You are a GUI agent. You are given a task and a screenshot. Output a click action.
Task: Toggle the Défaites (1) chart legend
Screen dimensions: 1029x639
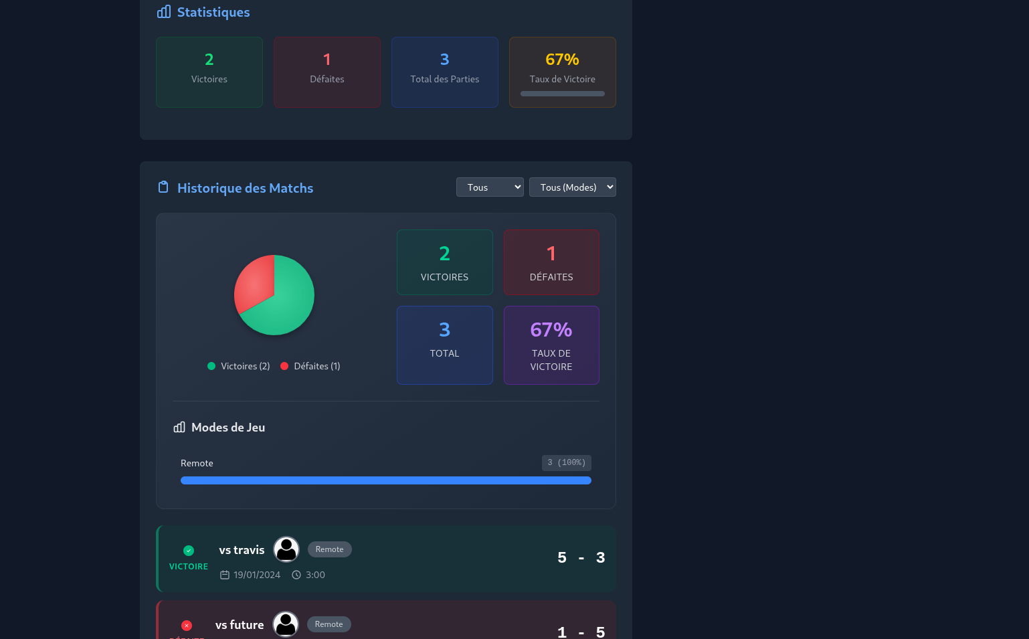coord(310,366)
